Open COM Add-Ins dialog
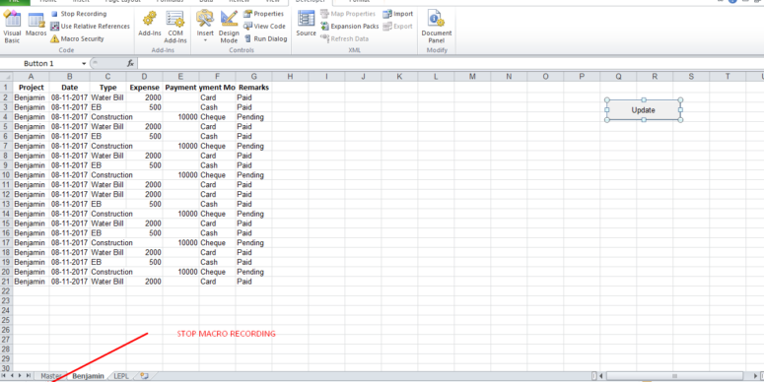The width and height of the screenshot is (764, 382). pyautogui.click(x=175, y=28)
